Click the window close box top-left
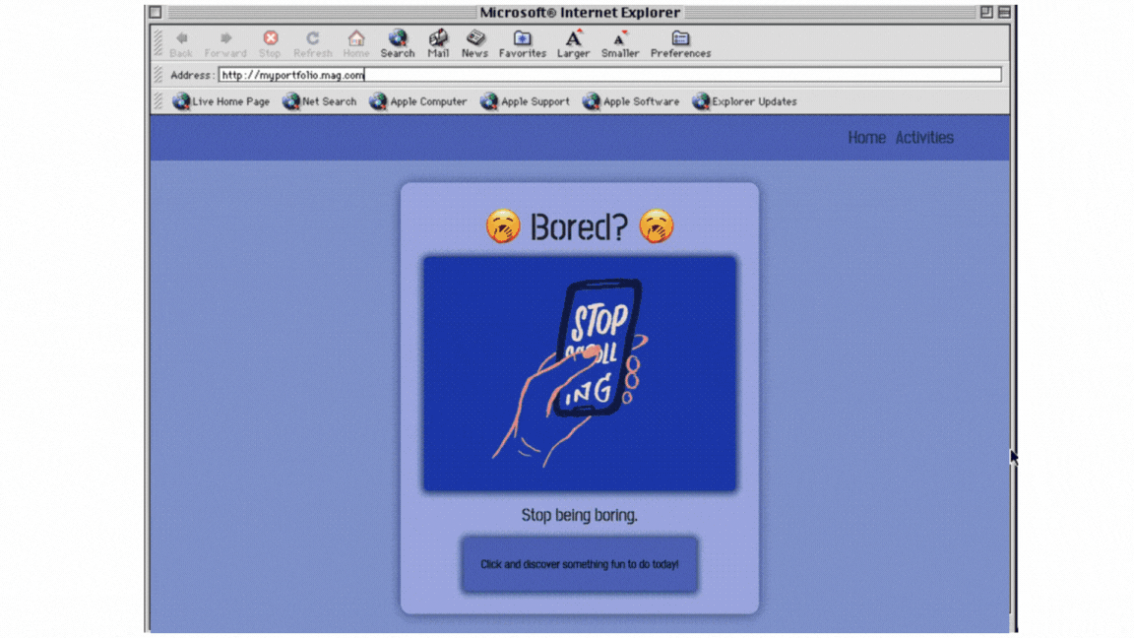The height and width of the screenshot is (638, 1134). pos(156,12)
